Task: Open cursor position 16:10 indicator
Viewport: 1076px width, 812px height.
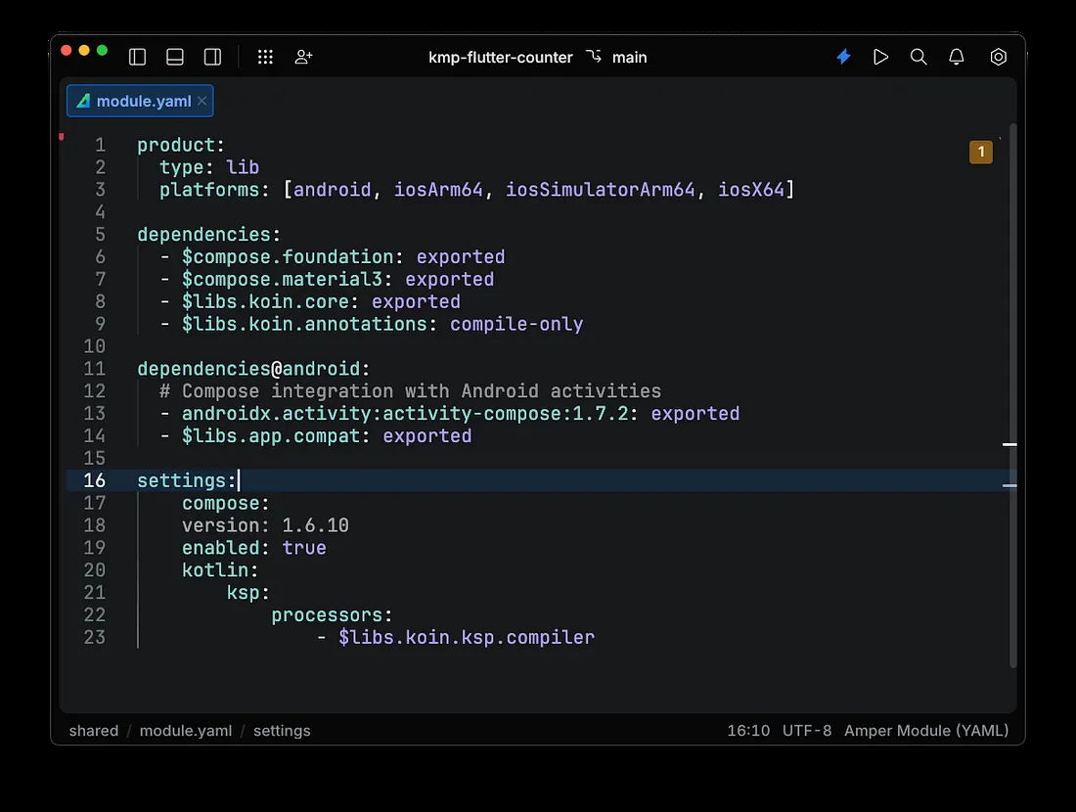Action: coord(748,731)
